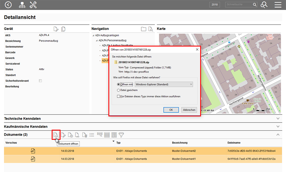The width and height of the screenshot is (286, 172).
Task: Open the folder icon in Navigation panel
Action: pyautogui.click(x=144, y=29)
